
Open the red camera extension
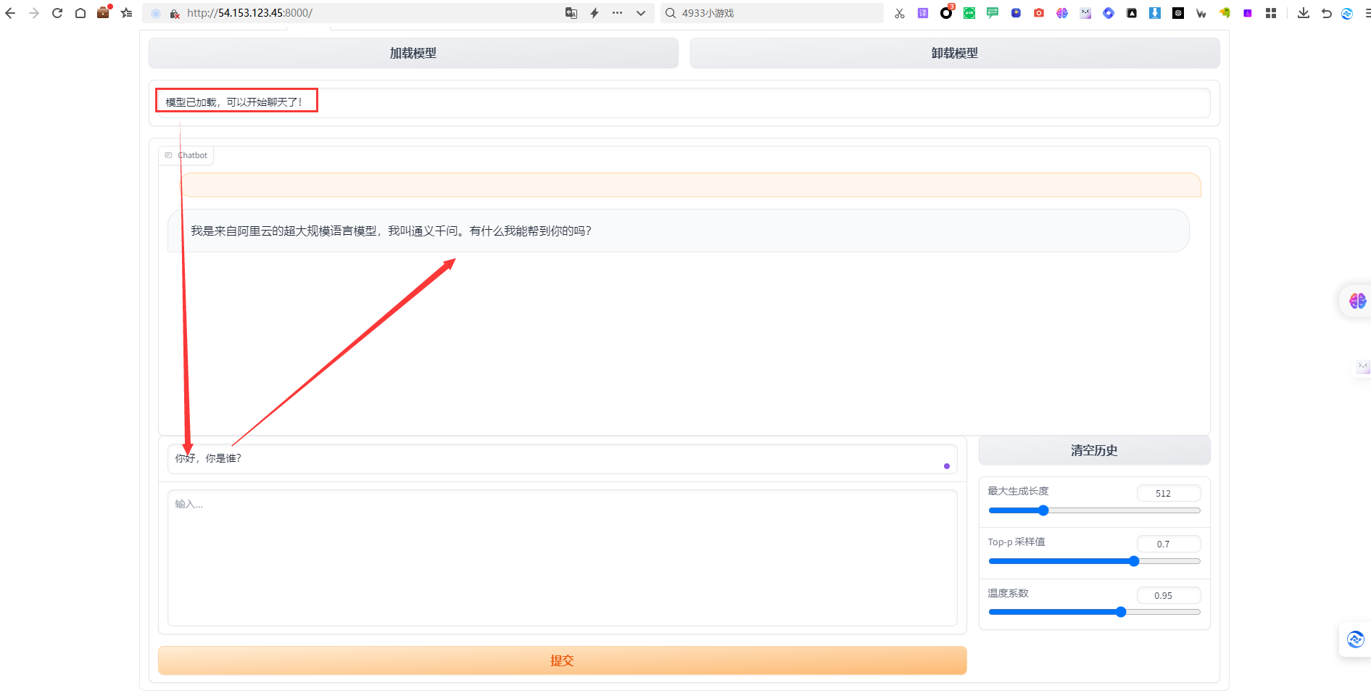(1039, 13)
